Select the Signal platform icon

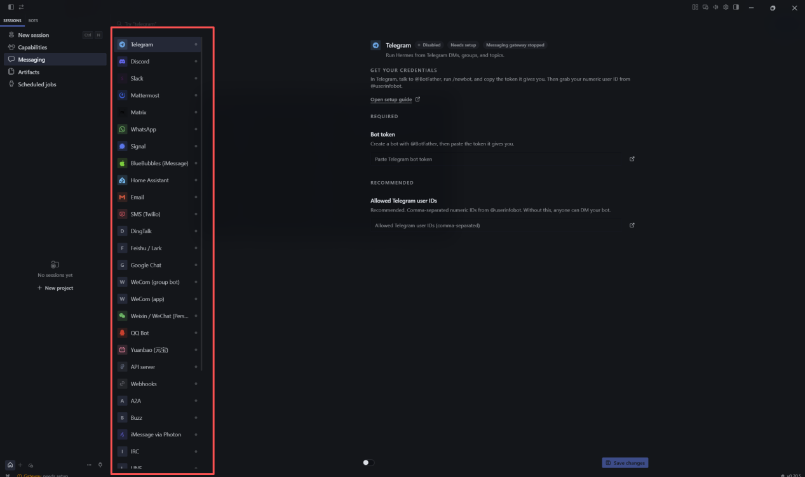click(123, 146)
